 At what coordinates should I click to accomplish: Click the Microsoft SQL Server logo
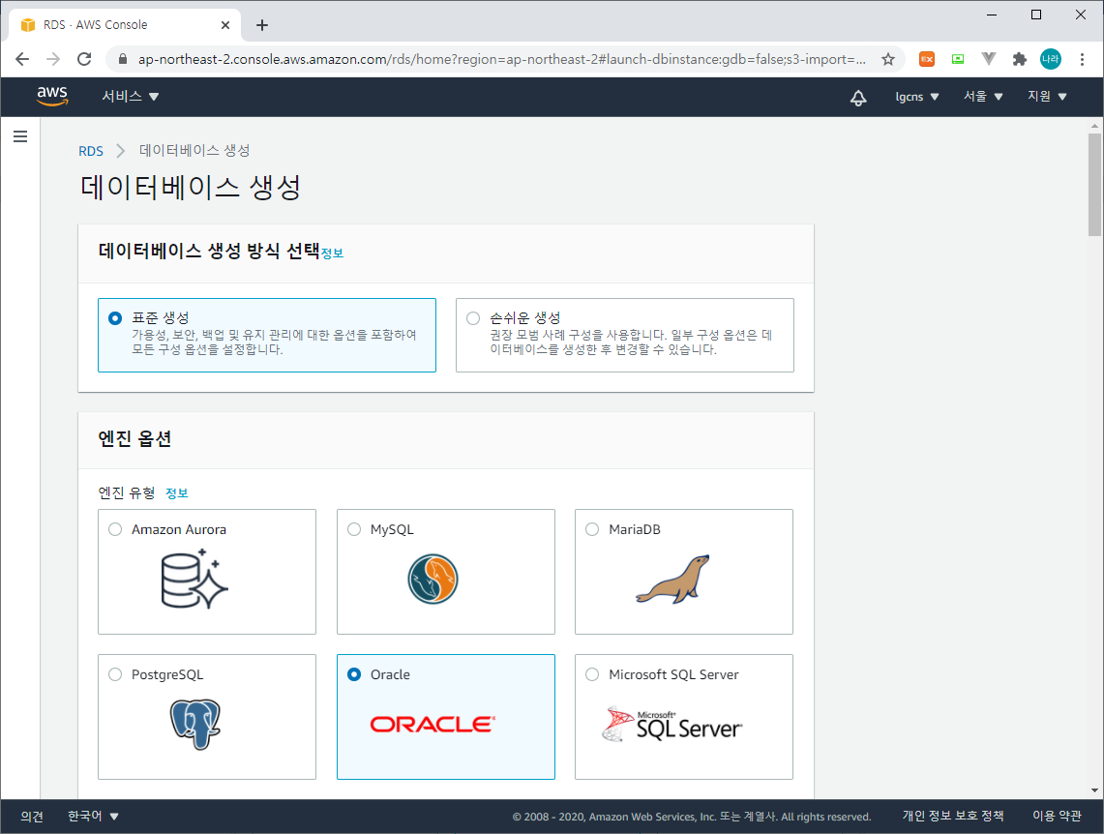pyautogui.click(x=672, y=725)
